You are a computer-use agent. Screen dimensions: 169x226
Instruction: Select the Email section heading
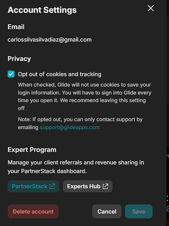click(x=16, y=27)
